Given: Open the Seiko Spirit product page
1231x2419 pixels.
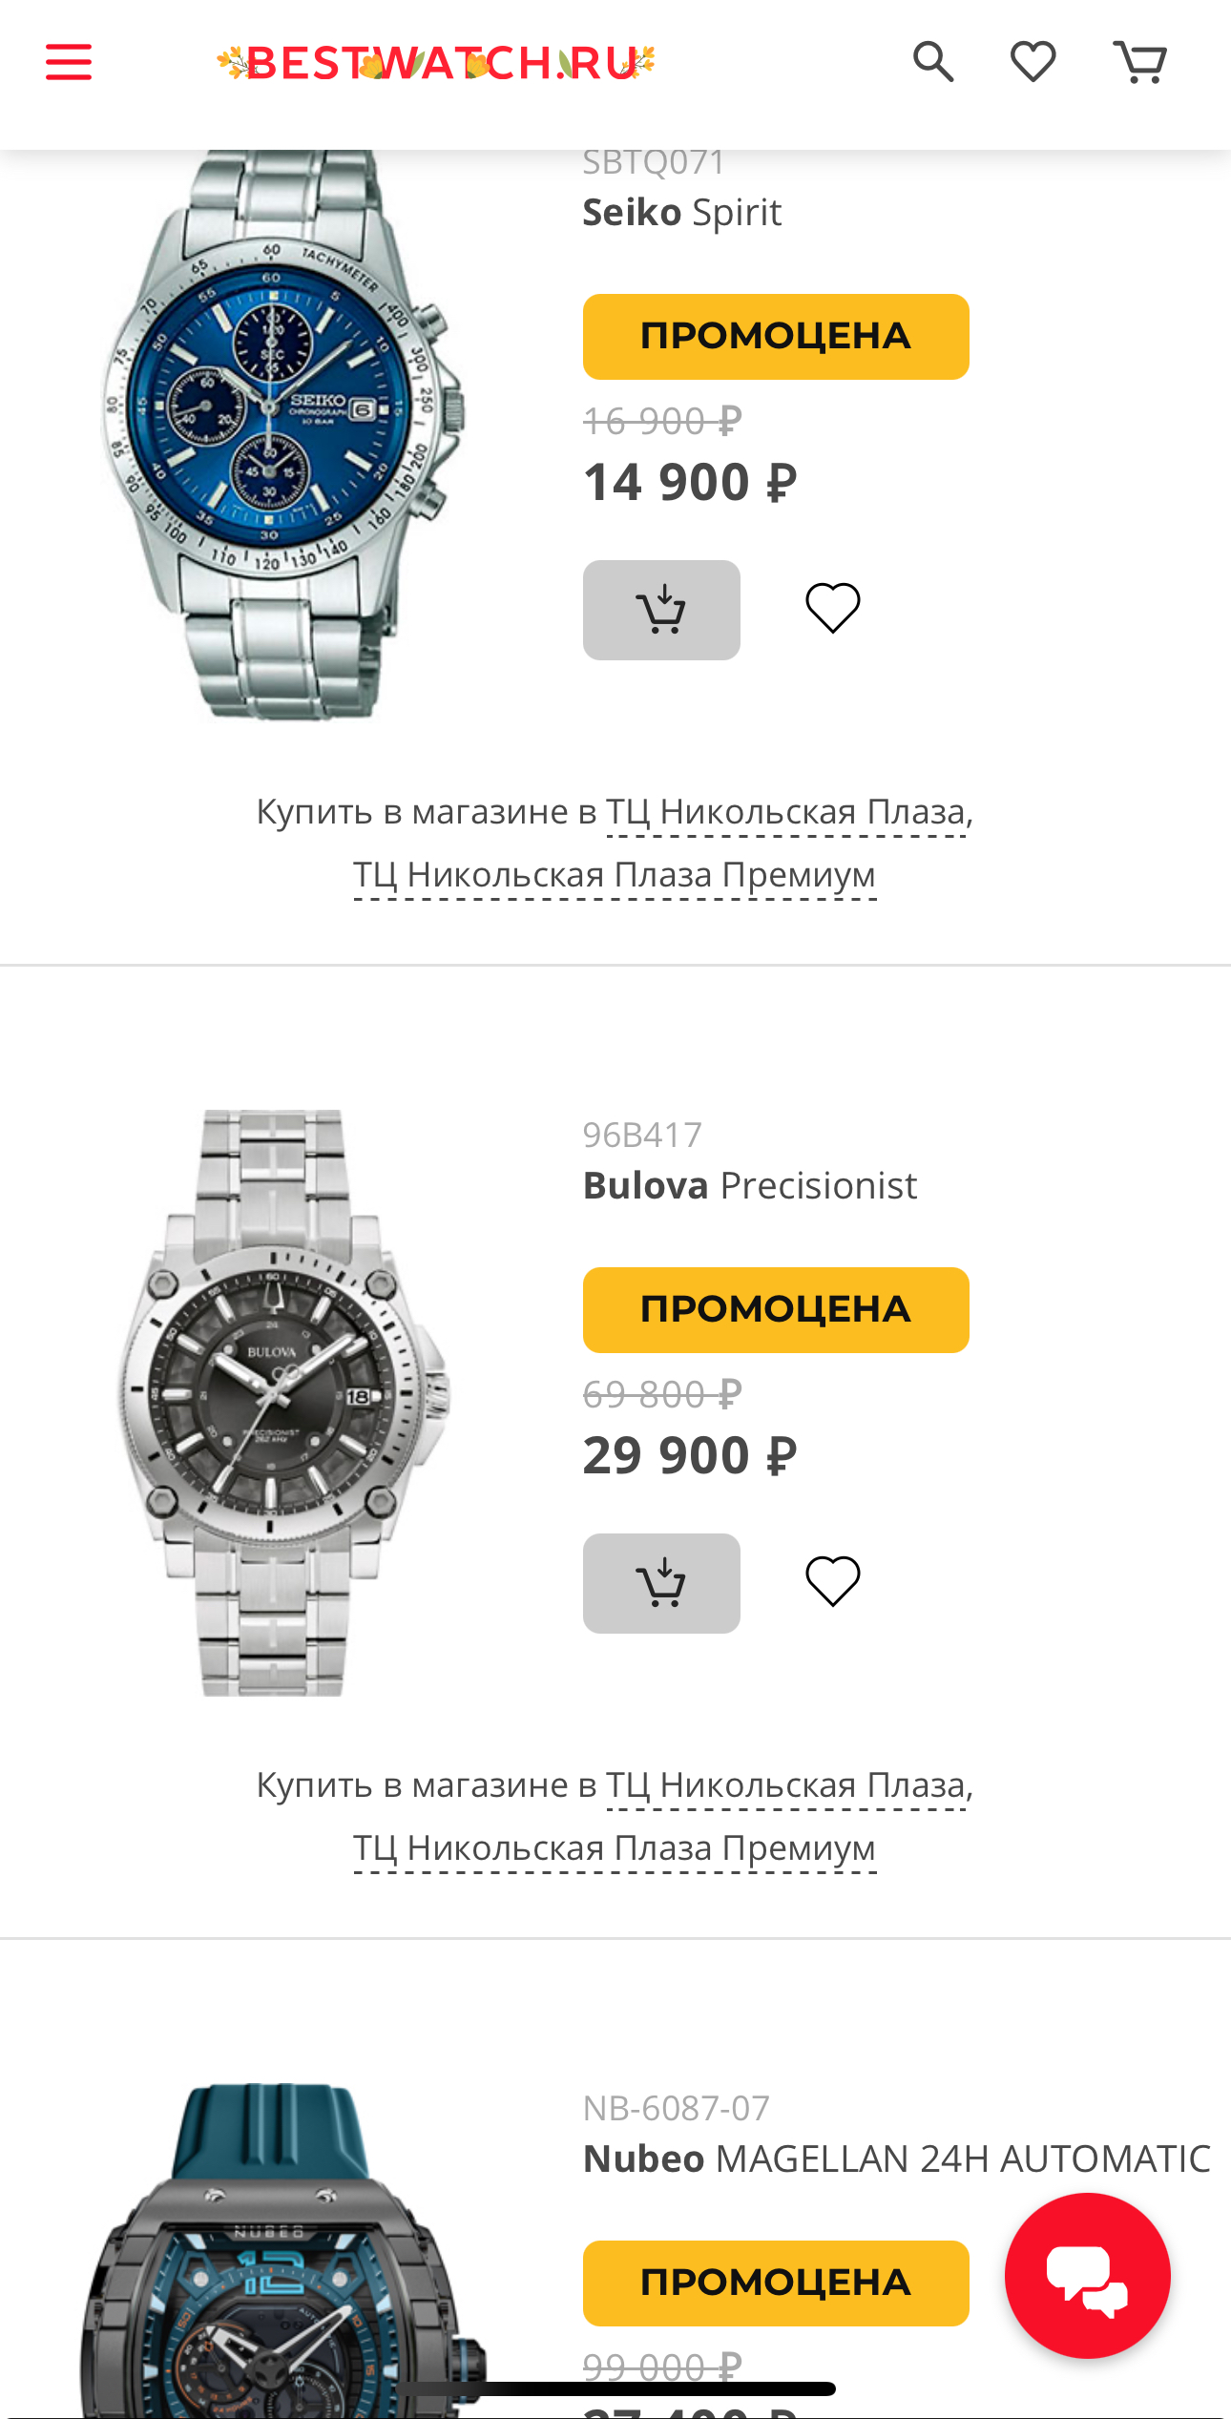Looking at the screenshot, I should (x=681, y=211).
